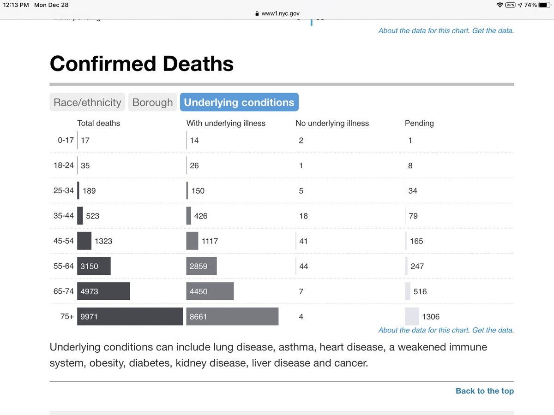Click the Total deaths column header
The width and height of the screenshot is (554, 415).
(98, 123)
